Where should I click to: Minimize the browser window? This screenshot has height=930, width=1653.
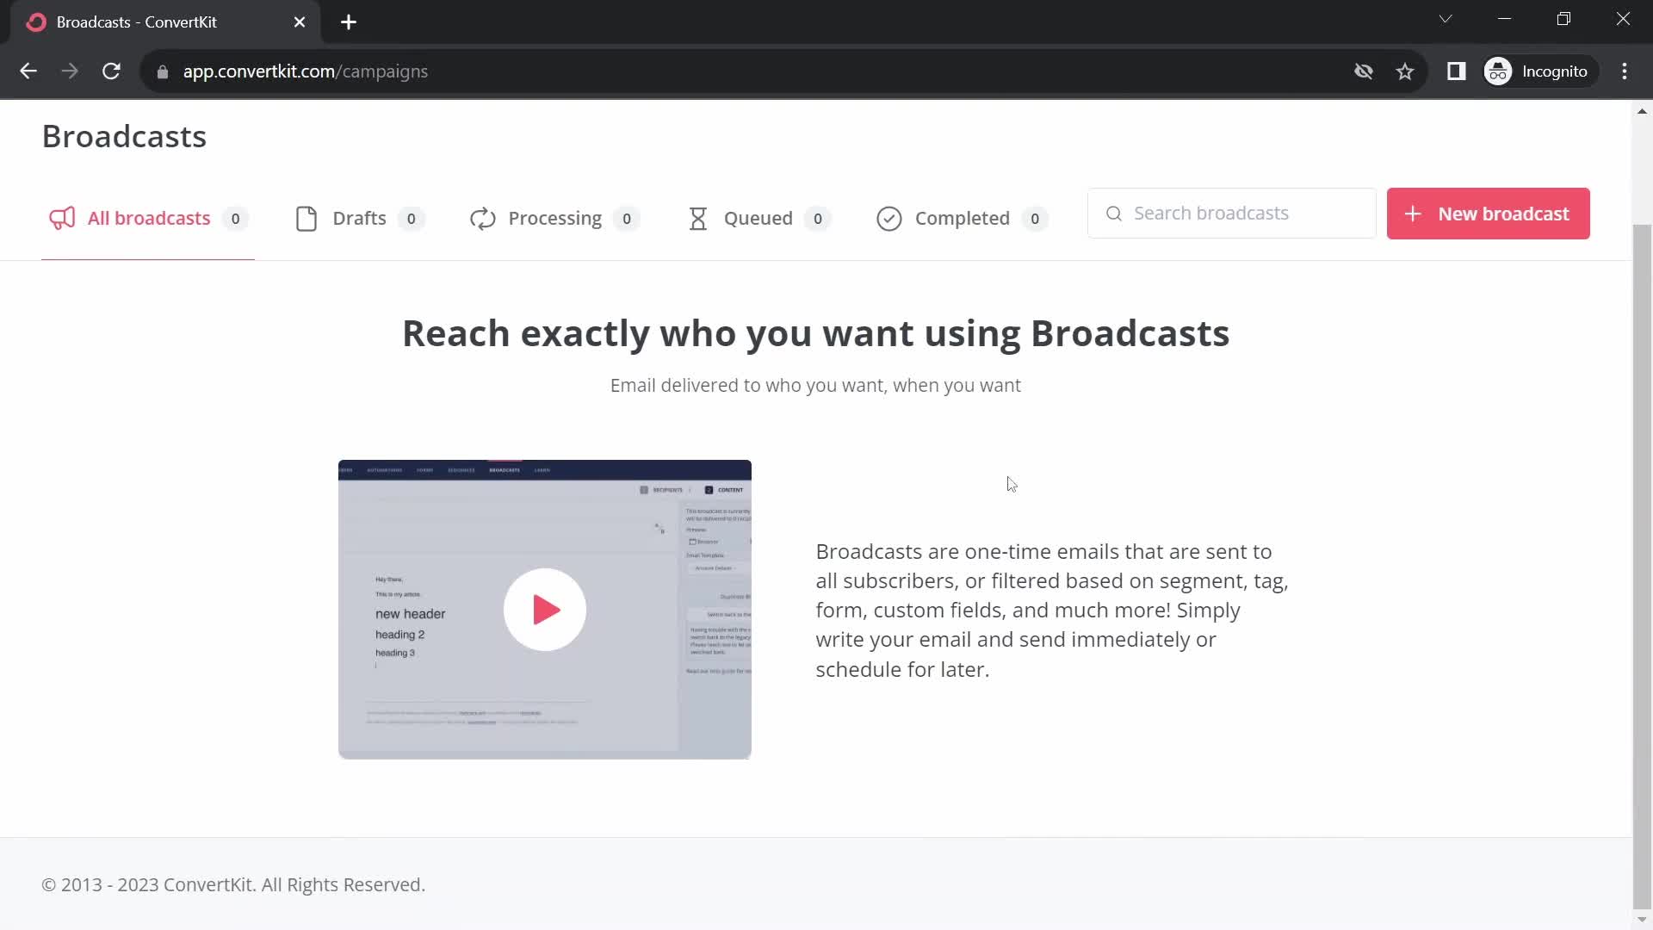click(1505, 19)
